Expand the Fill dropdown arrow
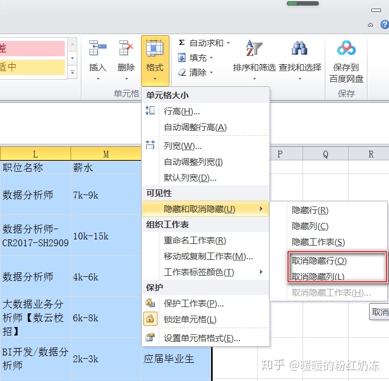389x381 pixels. click(x=211, y=58)
